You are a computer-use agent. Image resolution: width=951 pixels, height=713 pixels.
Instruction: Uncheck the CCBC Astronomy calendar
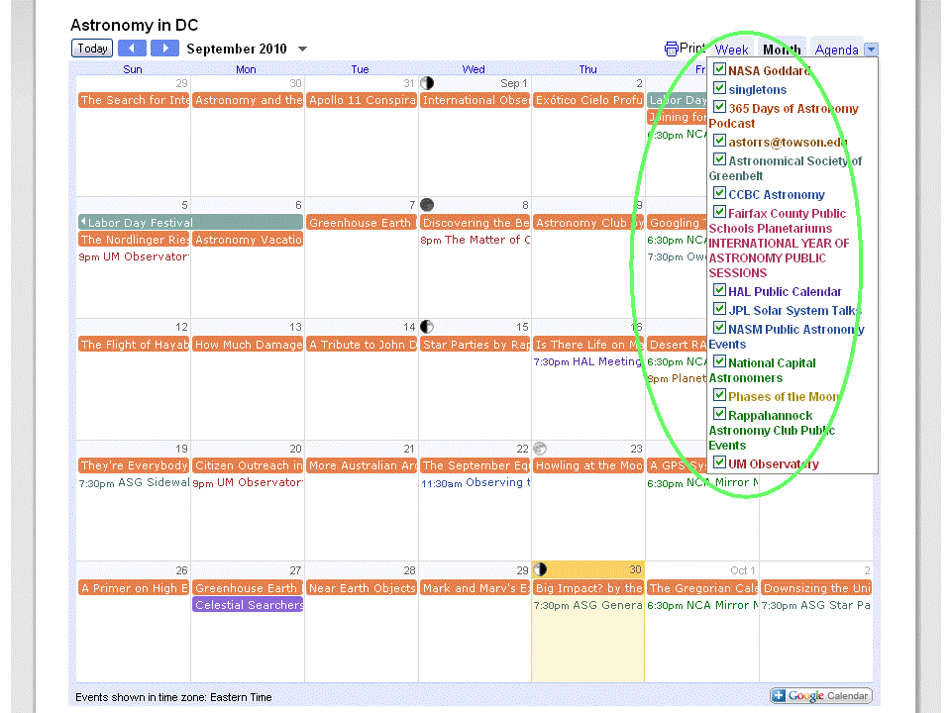click(719, 193)
